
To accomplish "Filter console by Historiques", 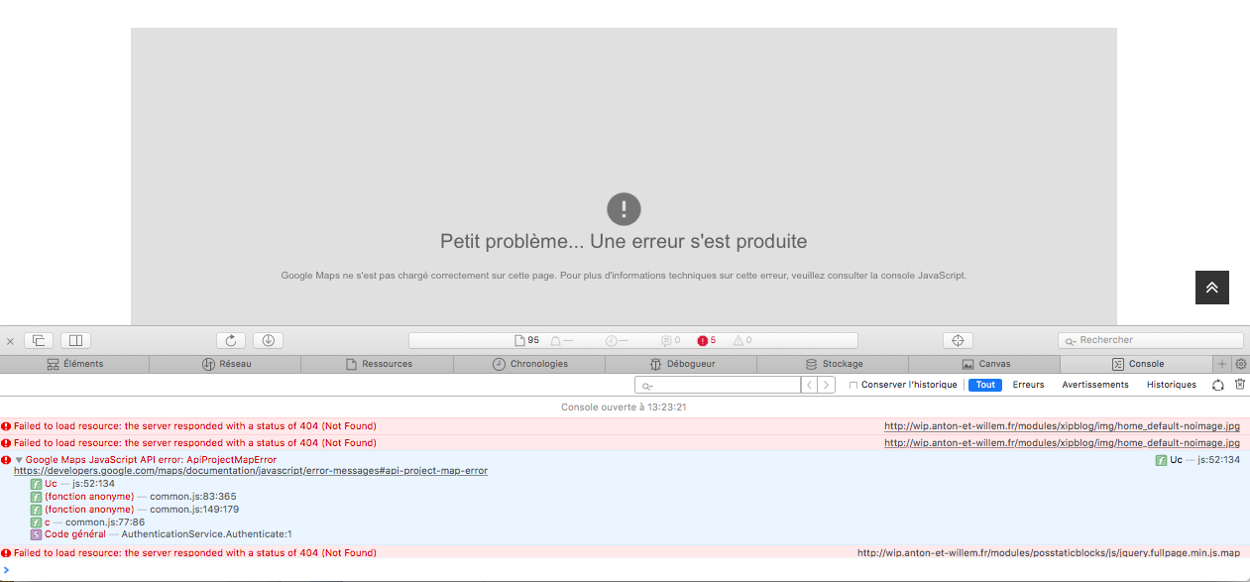I will click(1171, 385).
